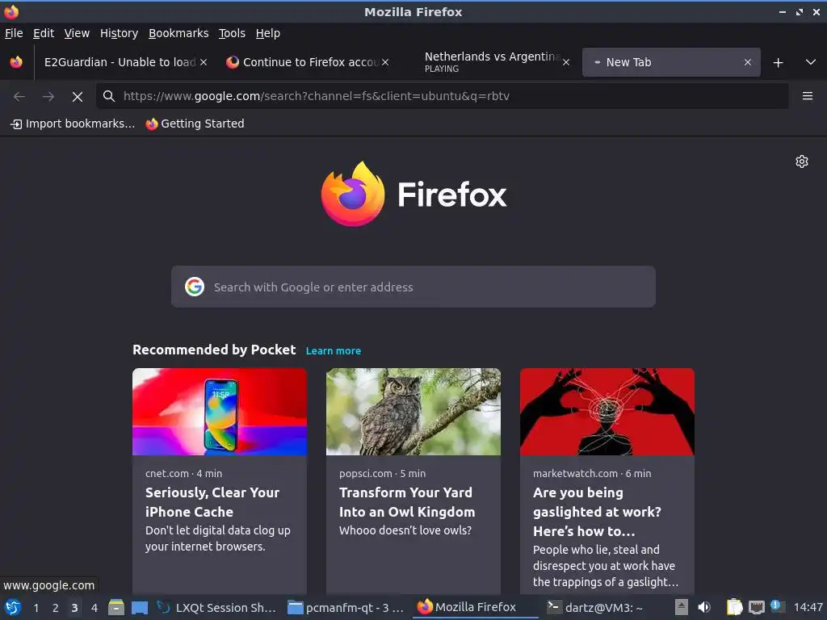Screen dimensions: 827x620
Task: Open the Firefox hamburger application menu
Action: (808, 96)
